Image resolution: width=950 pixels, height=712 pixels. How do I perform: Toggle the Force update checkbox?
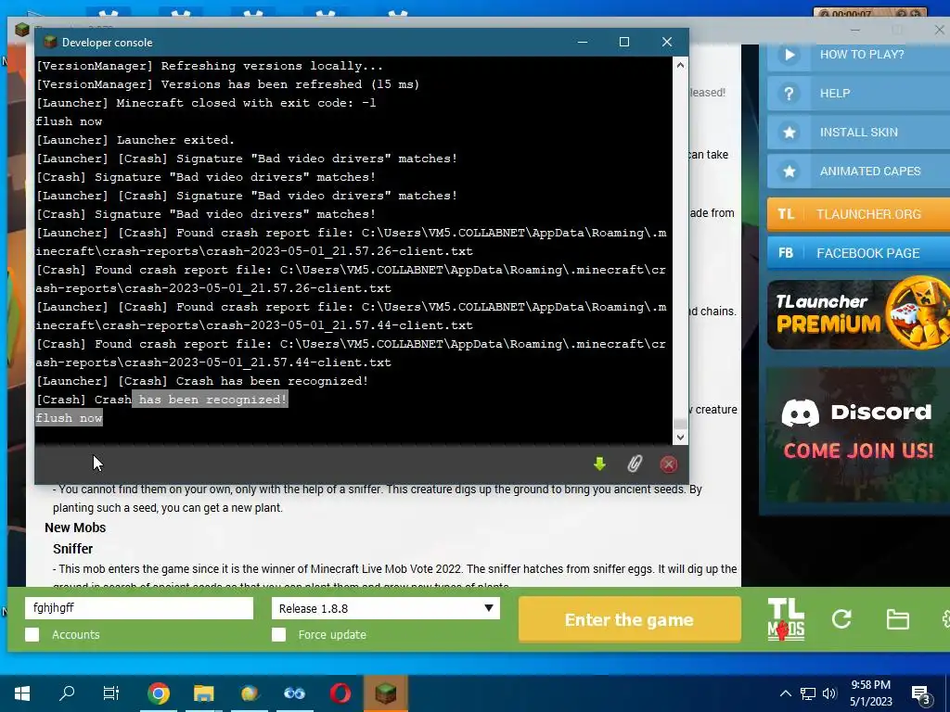pos(278,634)
